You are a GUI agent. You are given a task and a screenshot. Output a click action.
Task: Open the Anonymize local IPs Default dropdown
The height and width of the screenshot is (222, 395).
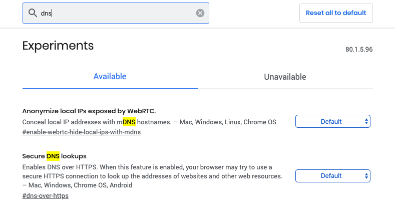(332, 121)
